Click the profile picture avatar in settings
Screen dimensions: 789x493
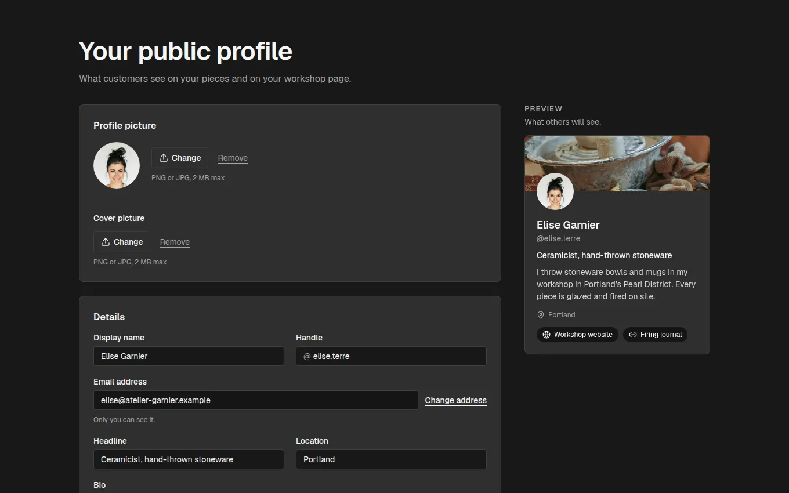point(117,165)
